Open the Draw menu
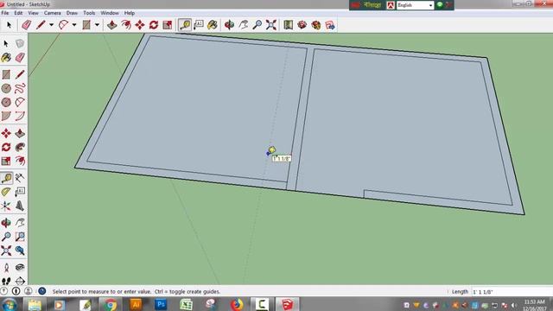 pyautogui.click(x=72, y=13)
